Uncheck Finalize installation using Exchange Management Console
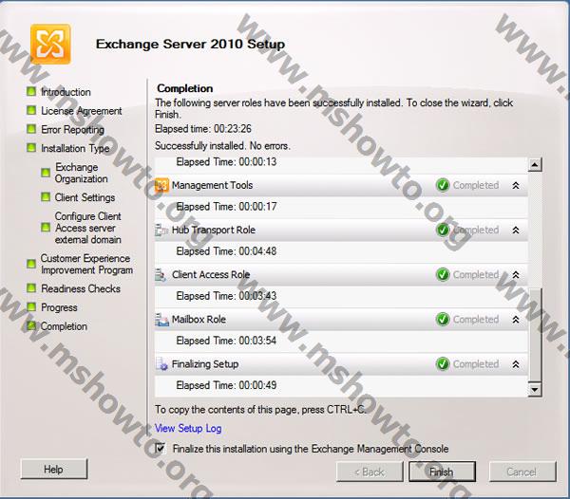Screen dimensions: 570x499 161,449
